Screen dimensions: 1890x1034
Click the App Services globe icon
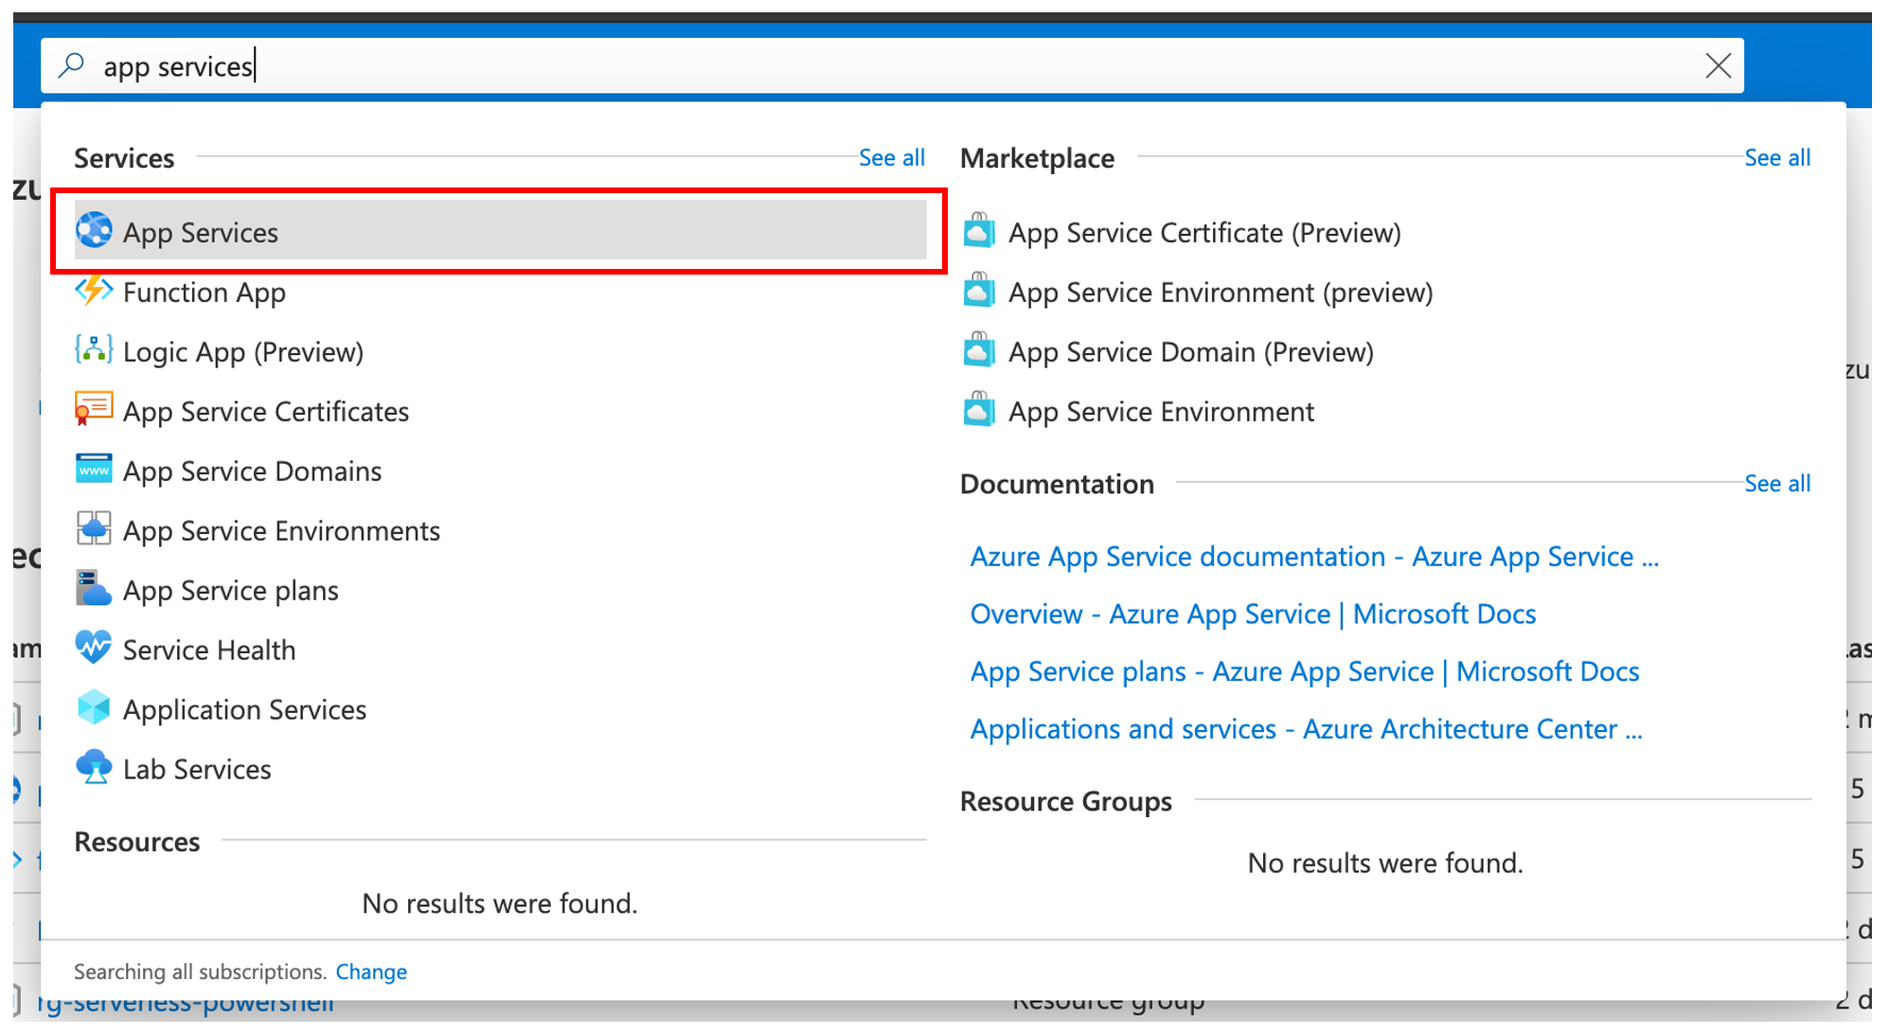point(94,230)
